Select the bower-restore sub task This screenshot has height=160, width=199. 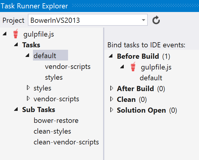pyautogui.click(x=56, y=120)
